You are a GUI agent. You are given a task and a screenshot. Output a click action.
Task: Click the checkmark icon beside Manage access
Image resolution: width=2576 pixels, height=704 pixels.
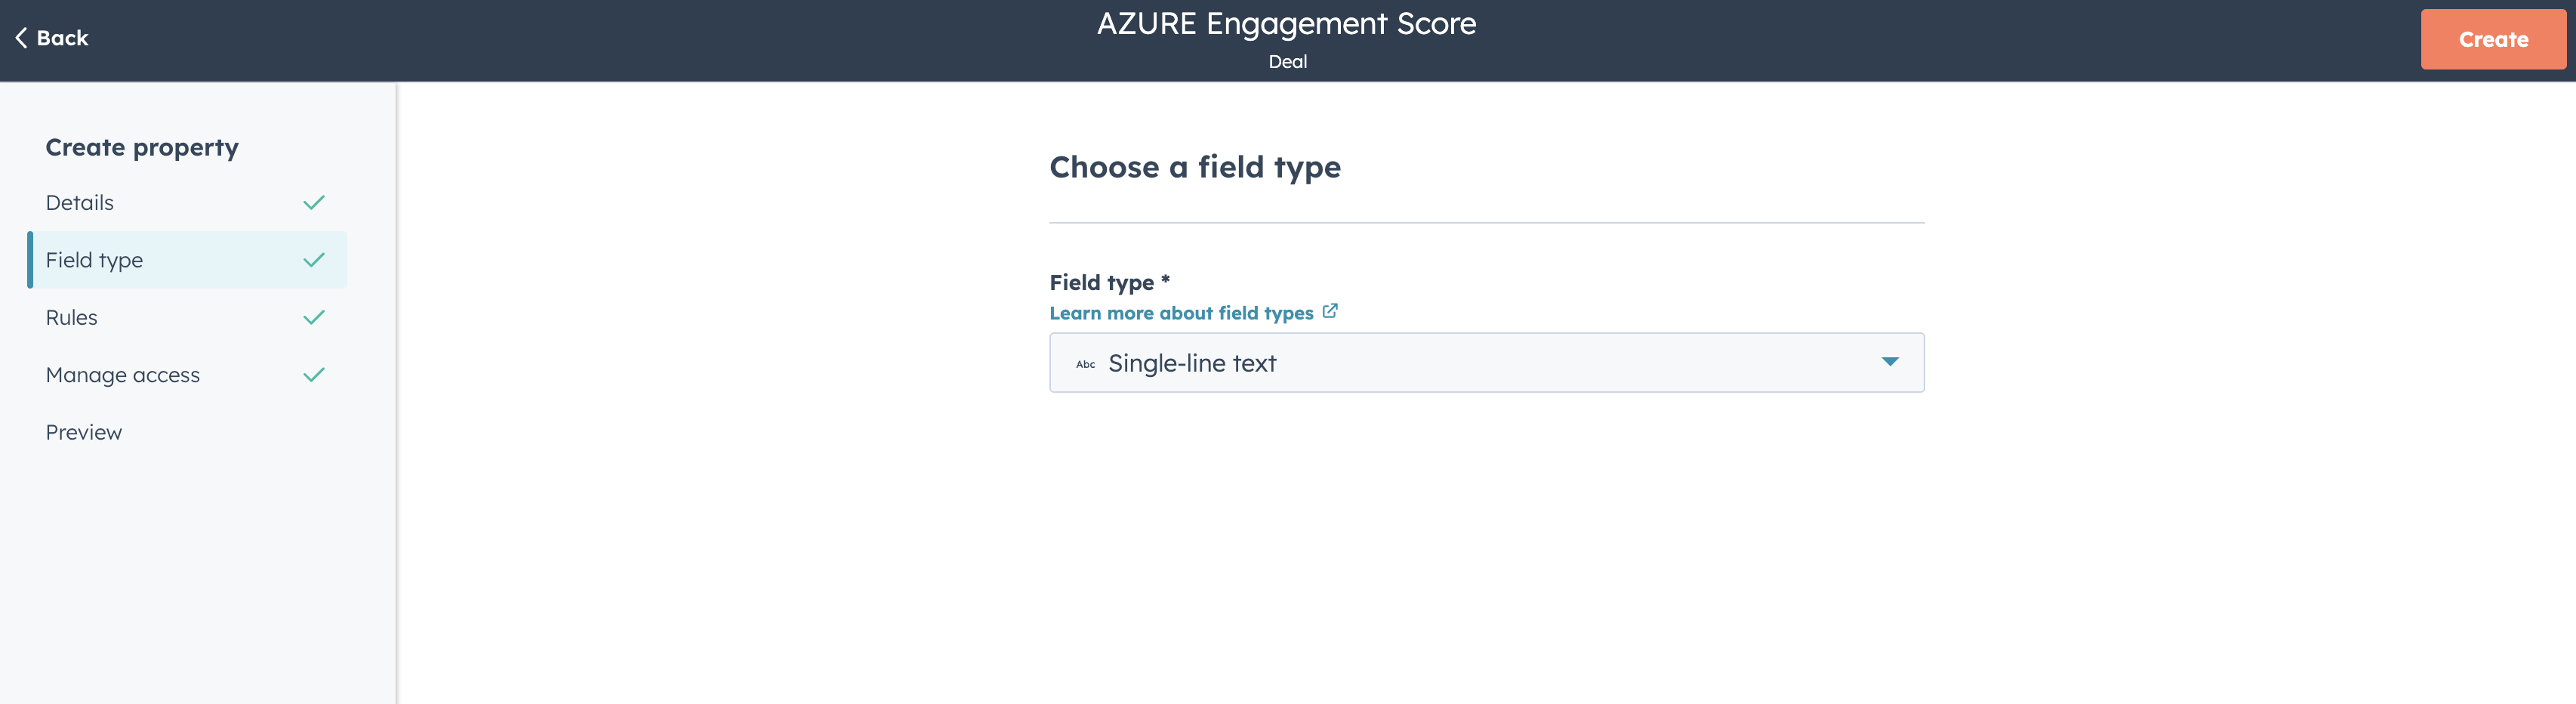(x=314, y=375)
